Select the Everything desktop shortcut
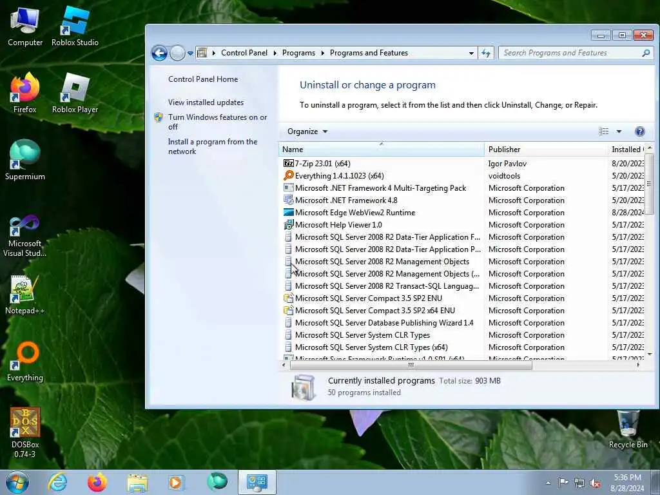Screen dimensions: 660x495 (x=25, y=362)
